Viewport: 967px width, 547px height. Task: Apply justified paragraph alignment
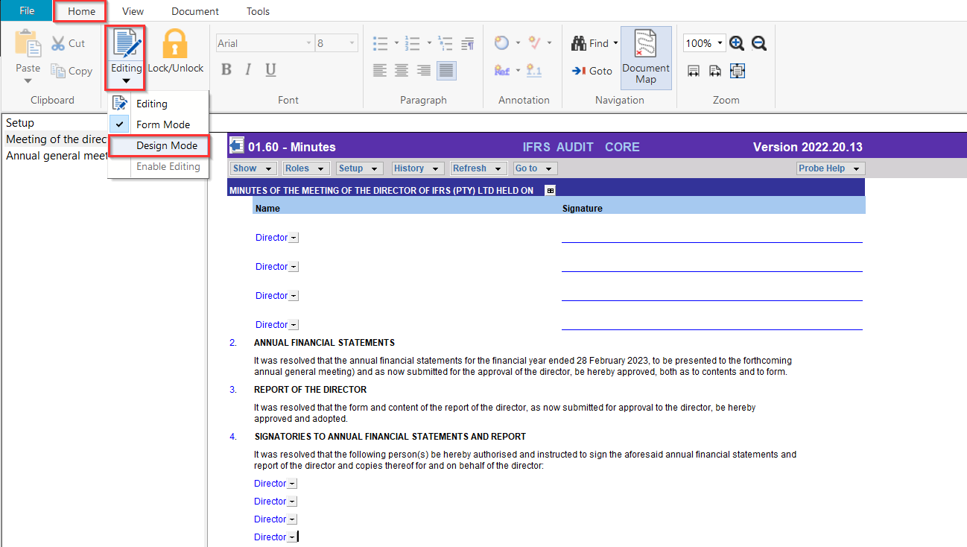point(446,71)
